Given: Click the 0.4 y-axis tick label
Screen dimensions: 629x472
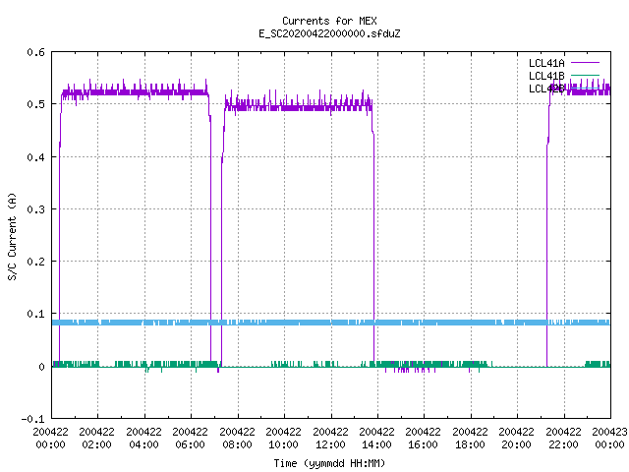Looking at the screenshot, I should click(35, 157).
